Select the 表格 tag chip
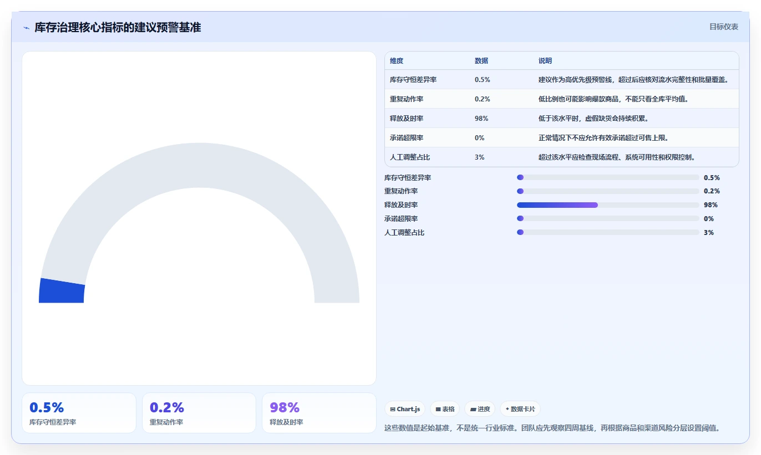The width and height of the screenshot is (761, 455). [445, 409]
